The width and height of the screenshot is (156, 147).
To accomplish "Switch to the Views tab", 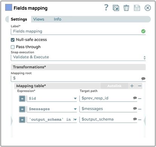I will 39,19.
